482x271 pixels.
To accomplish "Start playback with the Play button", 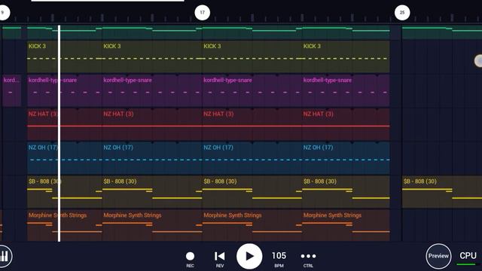I will coord(249,256).
